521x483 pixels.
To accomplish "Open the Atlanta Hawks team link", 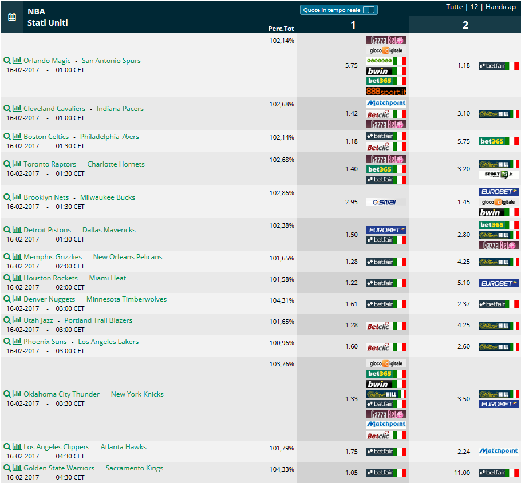I will [123, 447].
